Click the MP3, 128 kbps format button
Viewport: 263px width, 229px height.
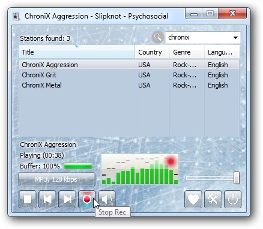point(56,179)
